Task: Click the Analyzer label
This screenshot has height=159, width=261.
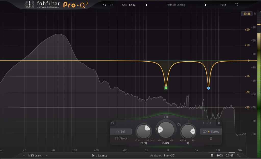Action: point(156,155)
